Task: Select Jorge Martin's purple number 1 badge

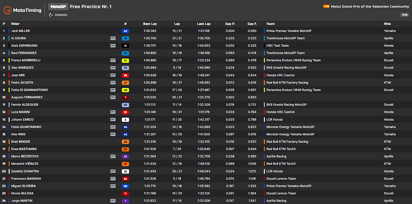Action: [x=125, y=200]
